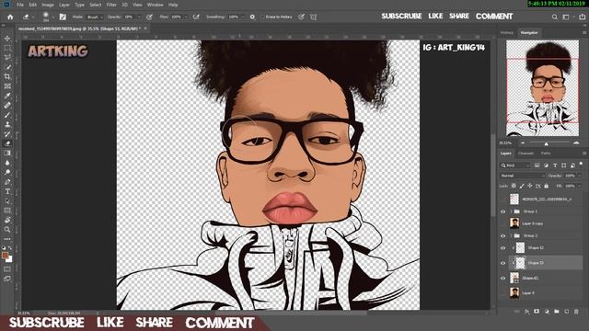Select the Lasso tool
This screenshot has width=589, height=331.
coord(7,57)
